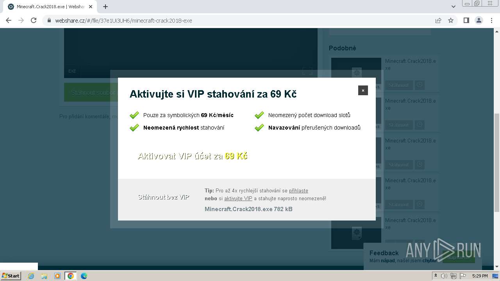Click the taskbar clock 5:29 PM
Screen dimensions: 500x281
tap(480, 276)
